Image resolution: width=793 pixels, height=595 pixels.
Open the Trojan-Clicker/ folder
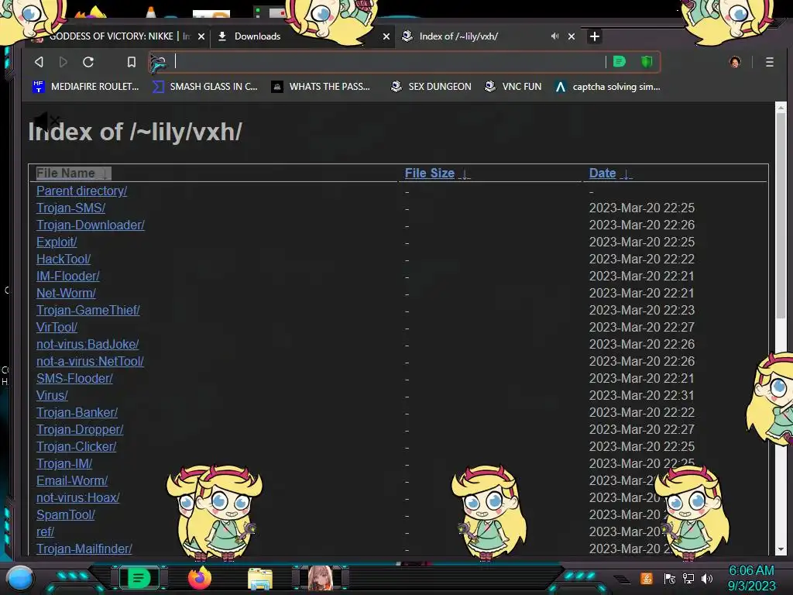[x=77, y=447]
